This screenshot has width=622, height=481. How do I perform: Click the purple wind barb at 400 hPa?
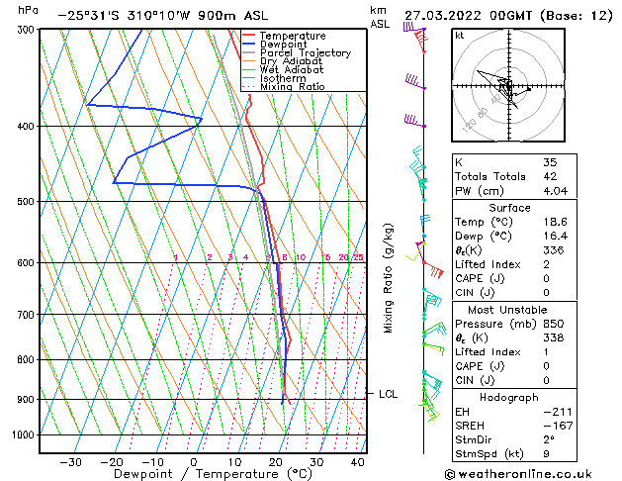tap(415, 121)
